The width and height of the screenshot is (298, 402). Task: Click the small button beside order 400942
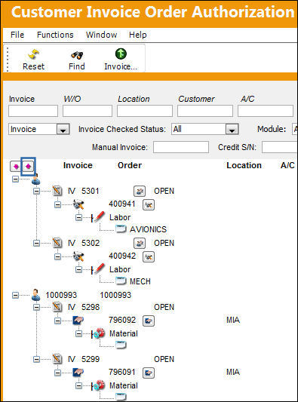[x=149, y=256]
